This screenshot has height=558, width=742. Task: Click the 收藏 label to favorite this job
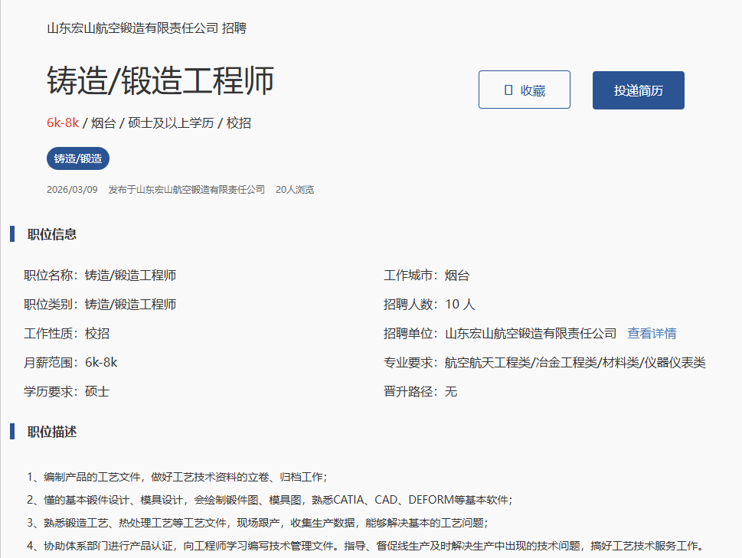point(533,90)
